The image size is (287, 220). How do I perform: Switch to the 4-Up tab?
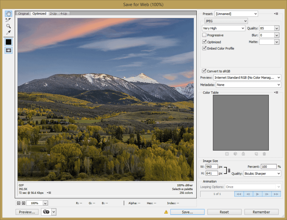(64, 13)
